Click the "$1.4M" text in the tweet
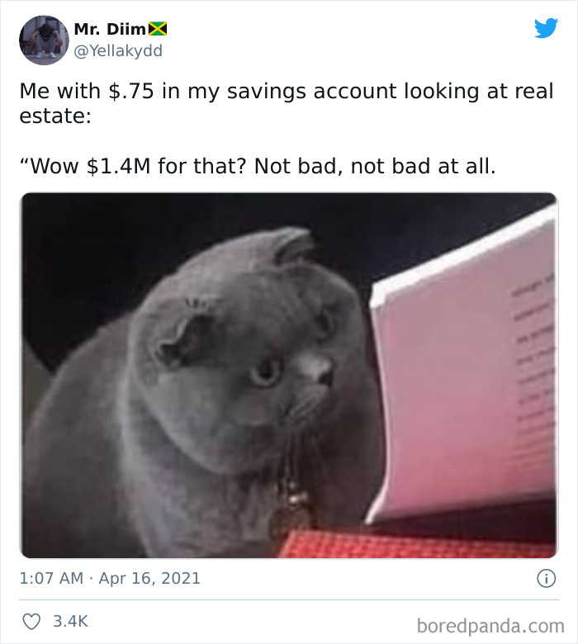Image resolution: width=578 pixels, height=644 pixels. click(x=119, y=166)
